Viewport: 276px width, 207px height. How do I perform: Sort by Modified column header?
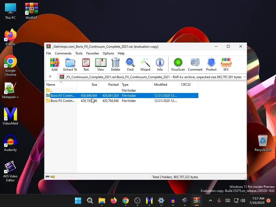click(166, 84)
